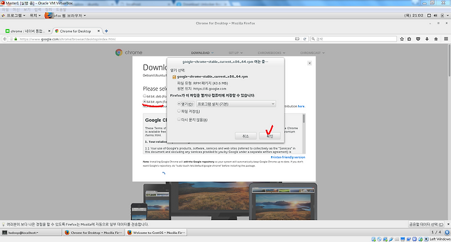Bookmark this page with the star icon
This screenshot has height=242, width=451.
point(402,39)
